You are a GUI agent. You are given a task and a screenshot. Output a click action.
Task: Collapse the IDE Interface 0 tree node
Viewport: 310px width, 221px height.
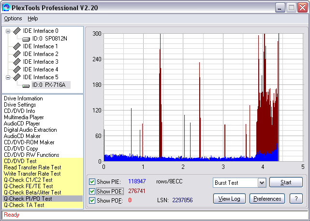pyautogui.click(x=8, y=31)
